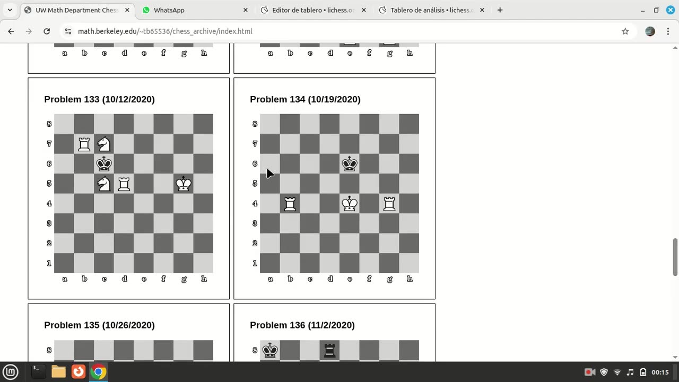Open Wi-Fi network tray icon

tap(617, 372)
